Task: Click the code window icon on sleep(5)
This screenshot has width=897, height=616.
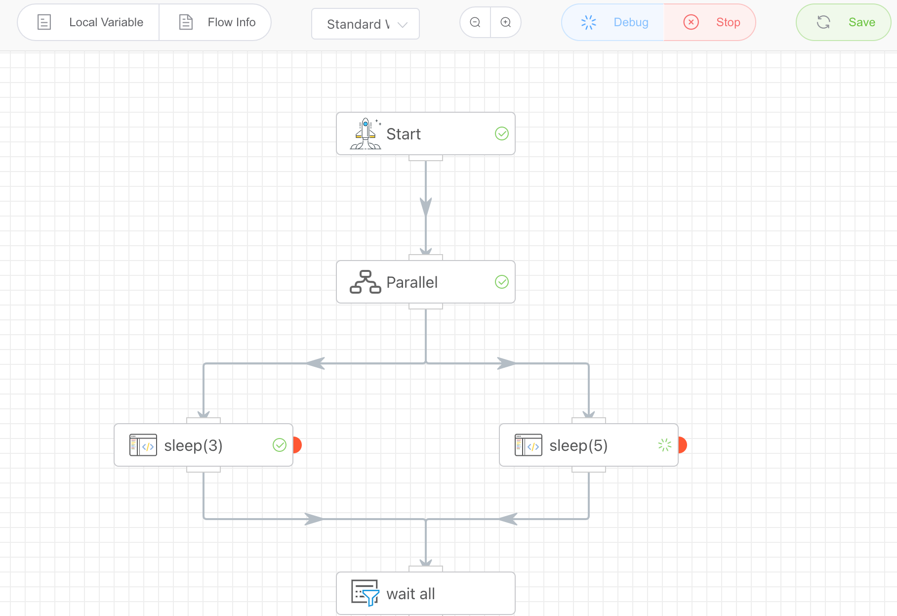Action: 529,445
